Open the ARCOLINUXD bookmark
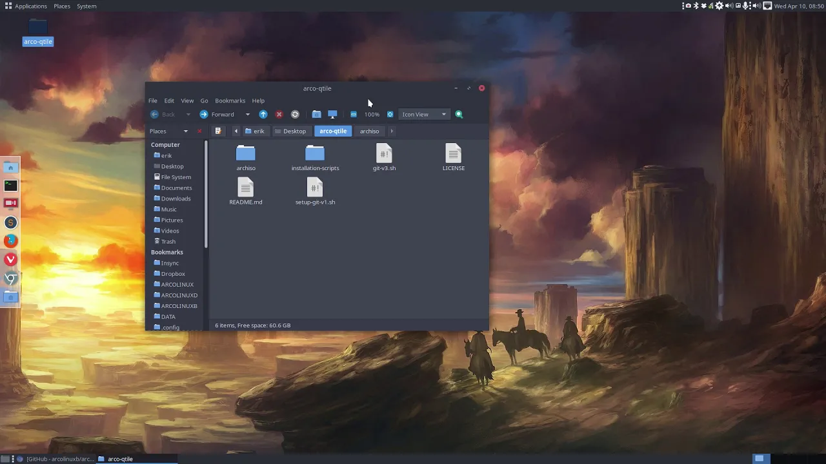This screenshot has height=464, width=826. pos(176,295)
